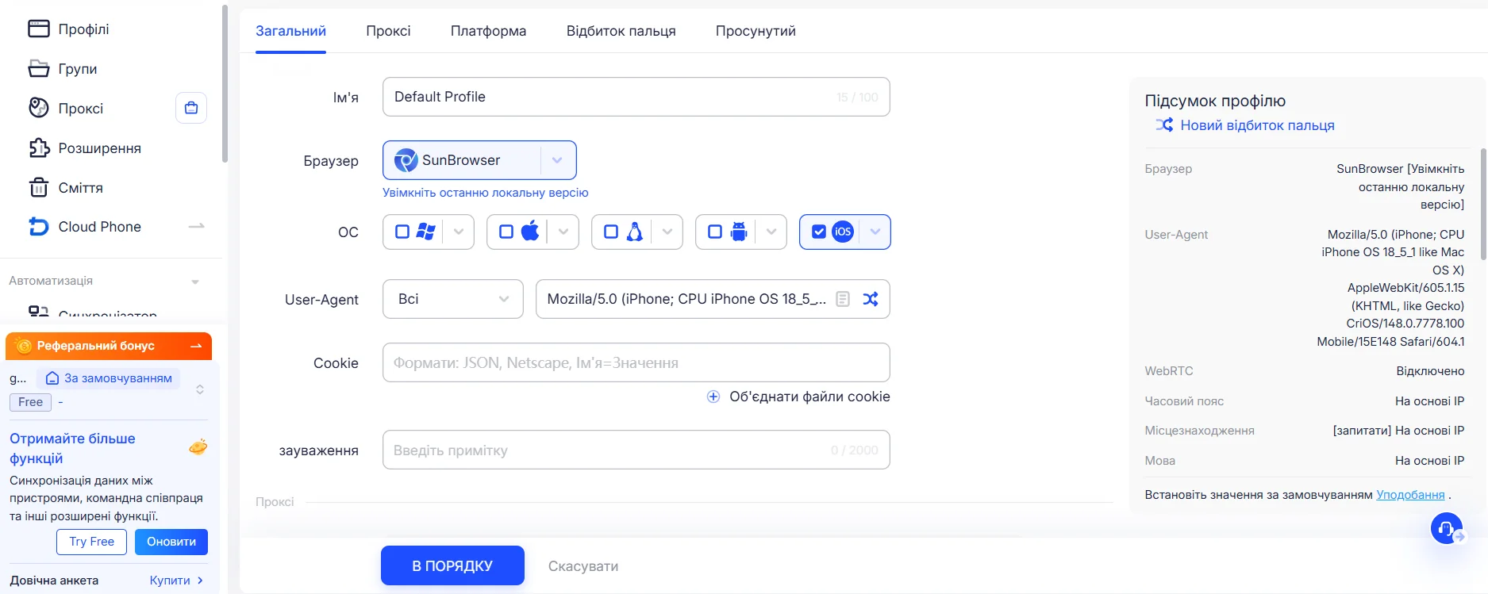Click the Сміття trash icon
Image resolution: width=1488 pixels, height=594 pixels.
[38, 188]
